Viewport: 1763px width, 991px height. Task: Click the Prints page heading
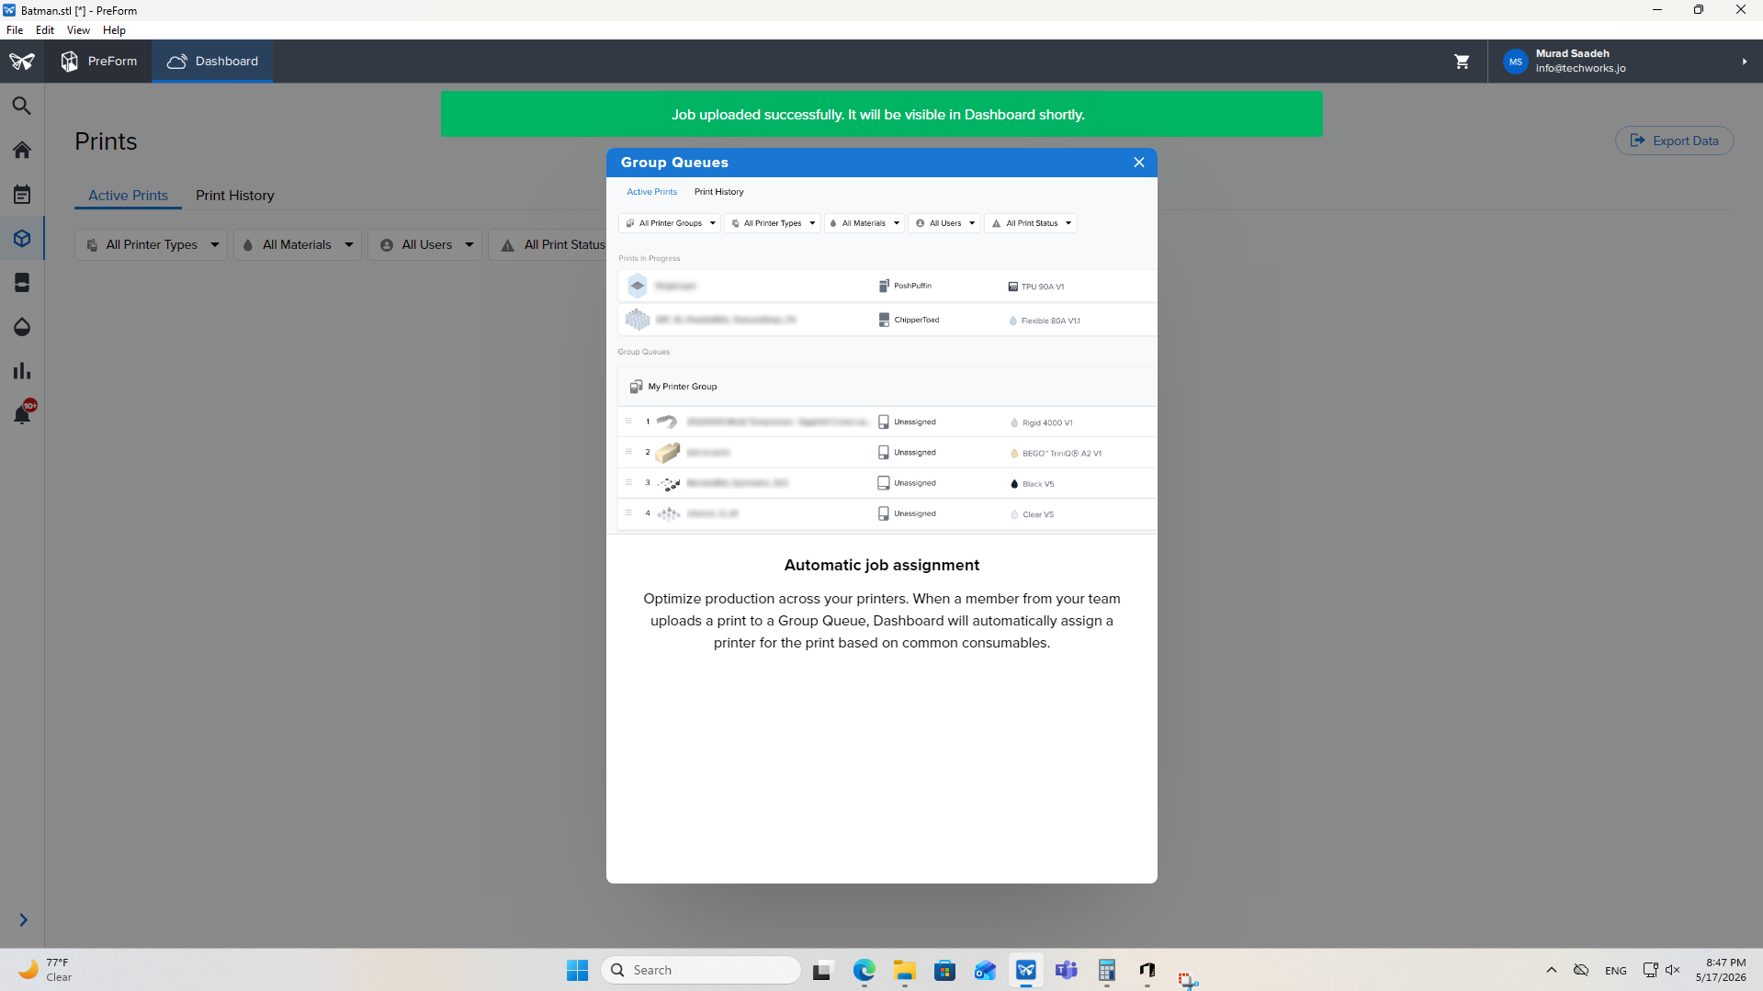[106, 141]
